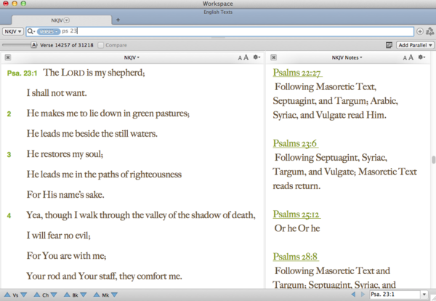Open NKJV Notes title dropdown
The width and height of the screenshot is (436, 301).
(x=347, y=57)
